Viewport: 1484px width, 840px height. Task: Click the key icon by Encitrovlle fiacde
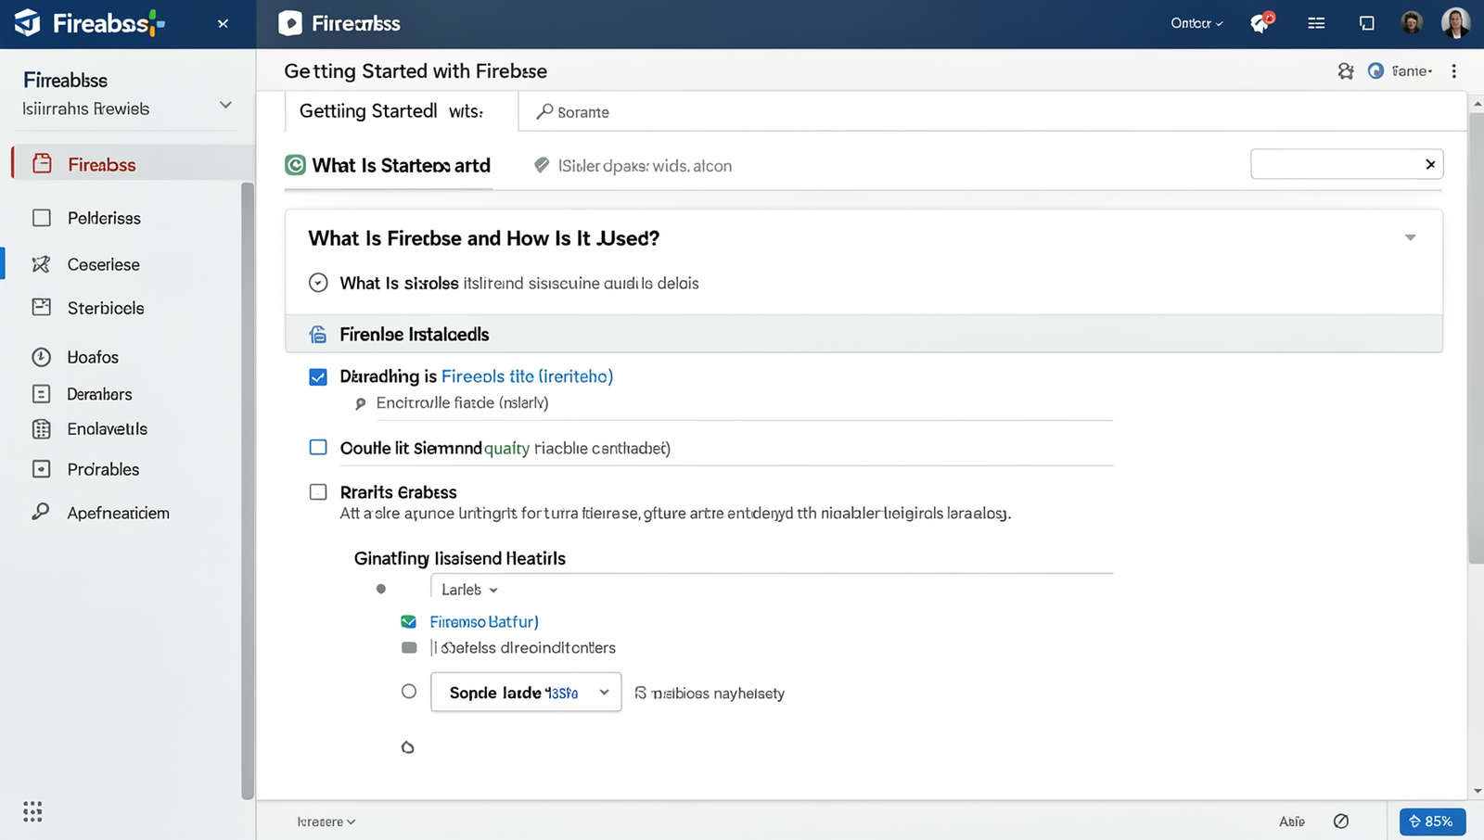pos(361,403)
